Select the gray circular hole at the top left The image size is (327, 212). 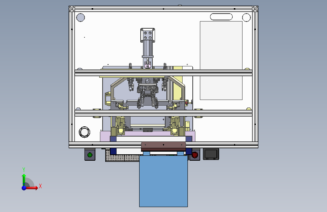(80, 17)
